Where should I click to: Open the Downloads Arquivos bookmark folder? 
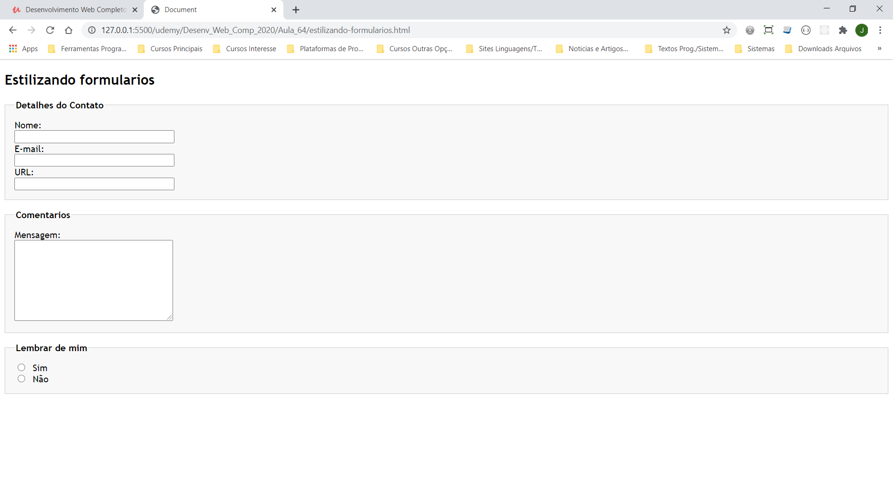(x=824, y=49)
